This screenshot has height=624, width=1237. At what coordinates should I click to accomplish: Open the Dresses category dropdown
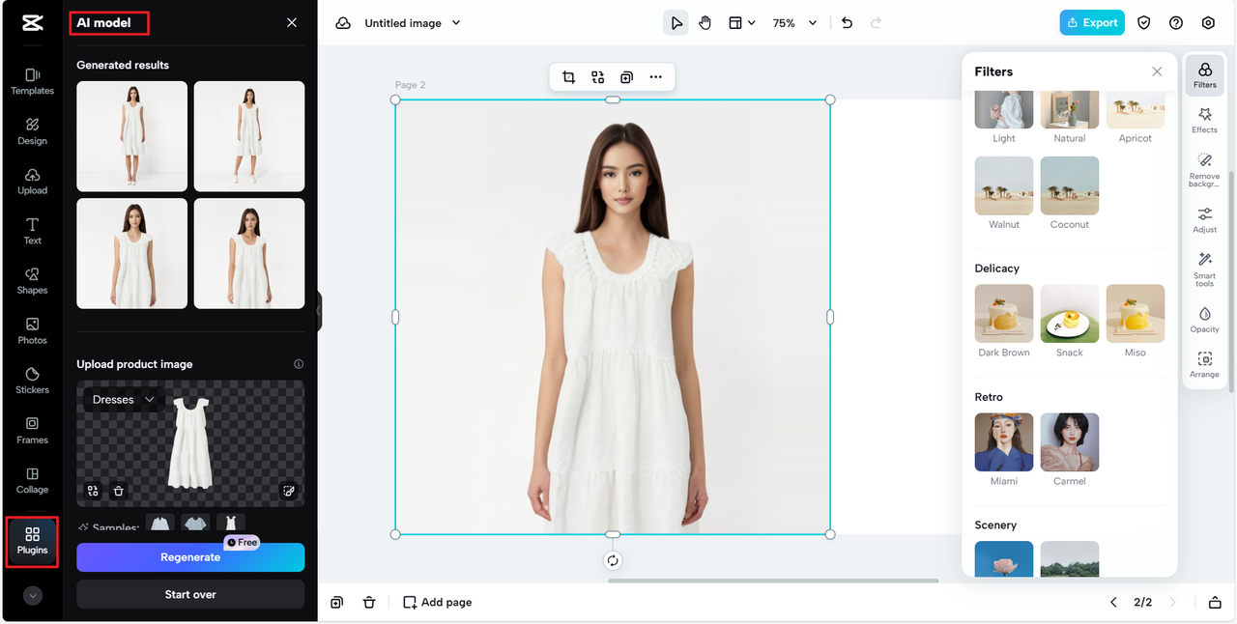click(x=124, y=399)
